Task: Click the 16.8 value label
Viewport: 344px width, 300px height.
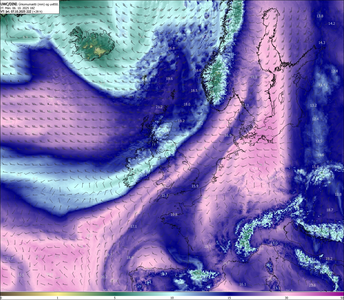Action: click(x=171, y=48)
